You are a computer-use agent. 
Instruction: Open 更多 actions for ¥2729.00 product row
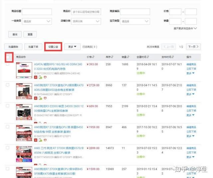(x=190, y=94)
